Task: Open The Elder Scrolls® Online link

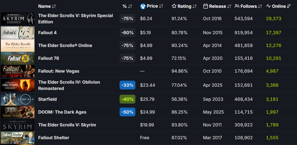Action: click(x=65, y=45)
